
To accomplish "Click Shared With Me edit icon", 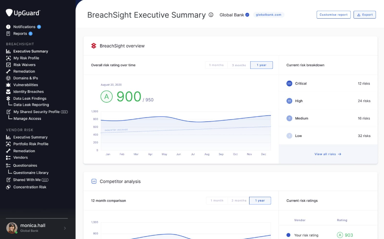I will [8, 180].
